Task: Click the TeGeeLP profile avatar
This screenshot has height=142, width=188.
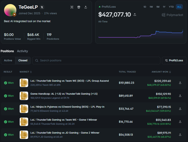Action: [10, 10]
